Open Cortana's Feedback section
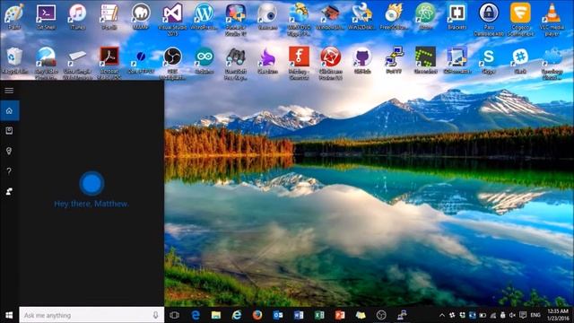The width and height of the screenshot is (574, 323). tap(9, 191)
